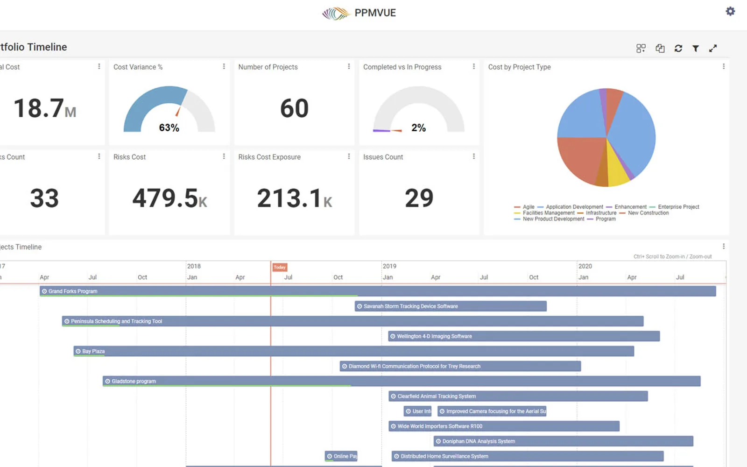Click the 2% completed gauge
The height and width of the screenshot is (467, 747).
pyautogui.click(x=419, y=110)
